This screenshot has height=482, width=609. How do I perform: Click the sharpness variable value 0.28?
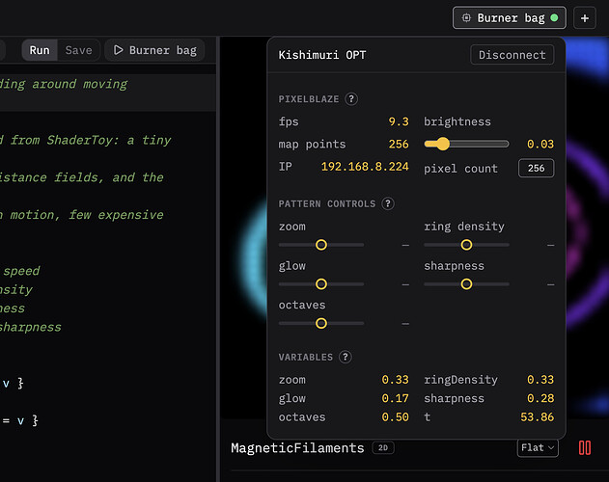pos(540,398)
